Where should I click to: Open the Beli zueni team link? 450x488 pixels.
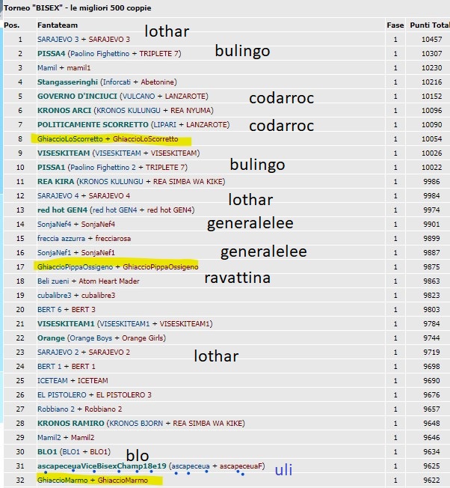click(53, 281)
